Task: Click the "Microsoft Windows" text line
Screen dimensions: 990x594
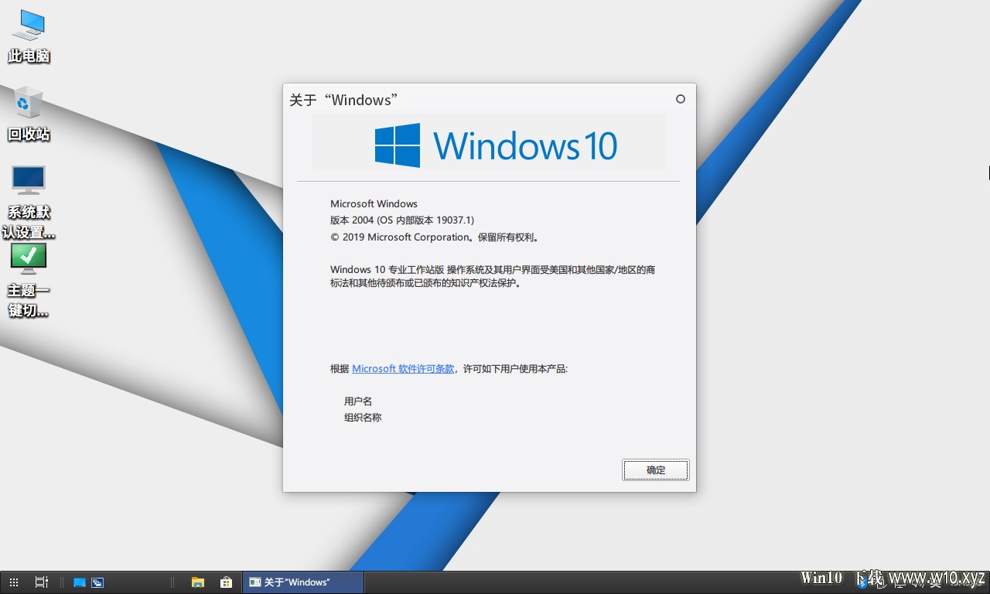Action: (374, 204)
